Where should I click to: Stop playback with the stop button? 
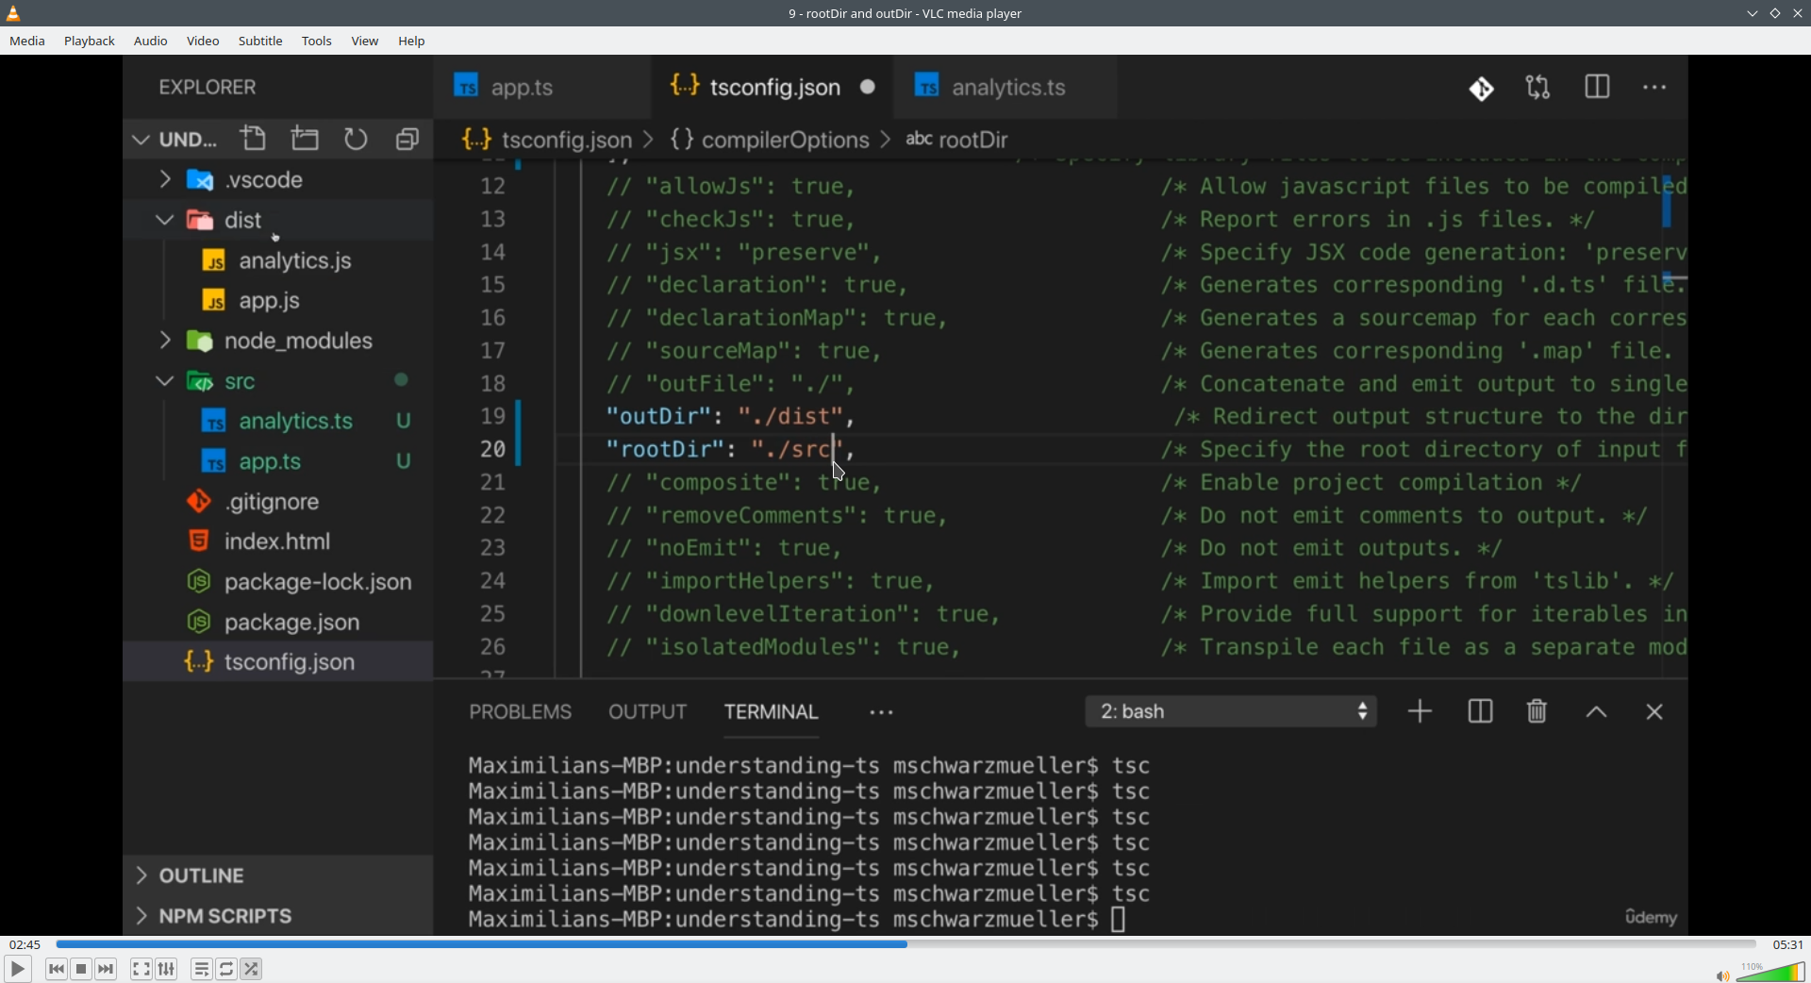(82, 969)
